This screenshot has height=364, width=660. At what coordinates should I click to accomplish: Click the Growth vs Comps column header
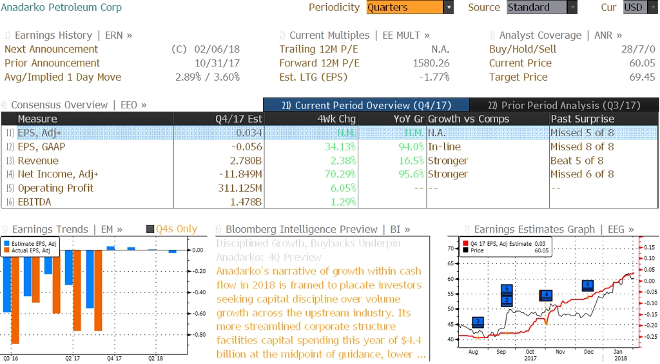pyautogui.click(x=488, y=119)
